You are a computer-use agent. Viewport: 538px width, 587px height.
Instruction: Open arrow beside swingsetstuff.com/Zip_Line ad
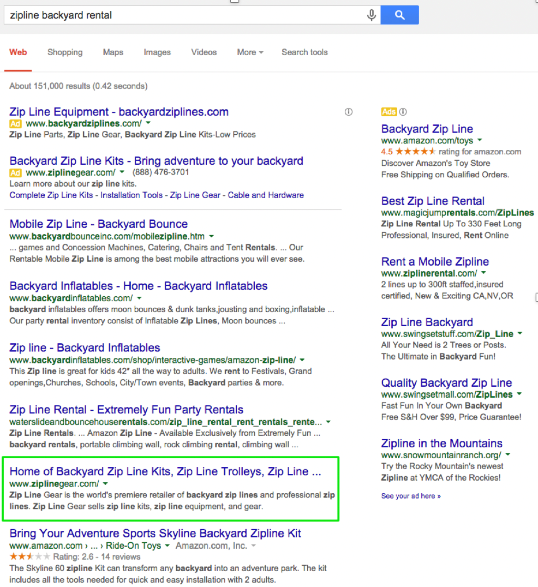(520, 333)
